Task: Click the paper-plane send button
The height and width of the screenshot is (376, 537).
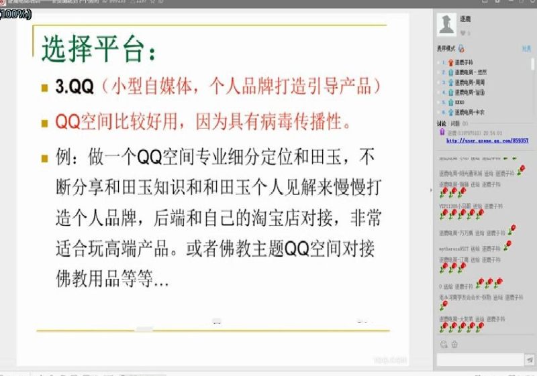Action: (x=530, y=360)
